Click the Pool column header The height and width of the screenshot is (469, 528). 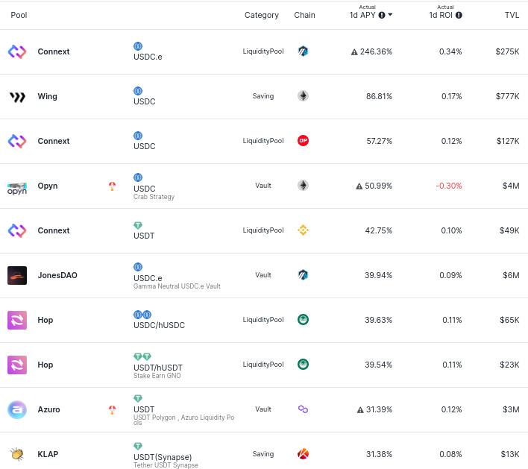[x=19, y=15]
